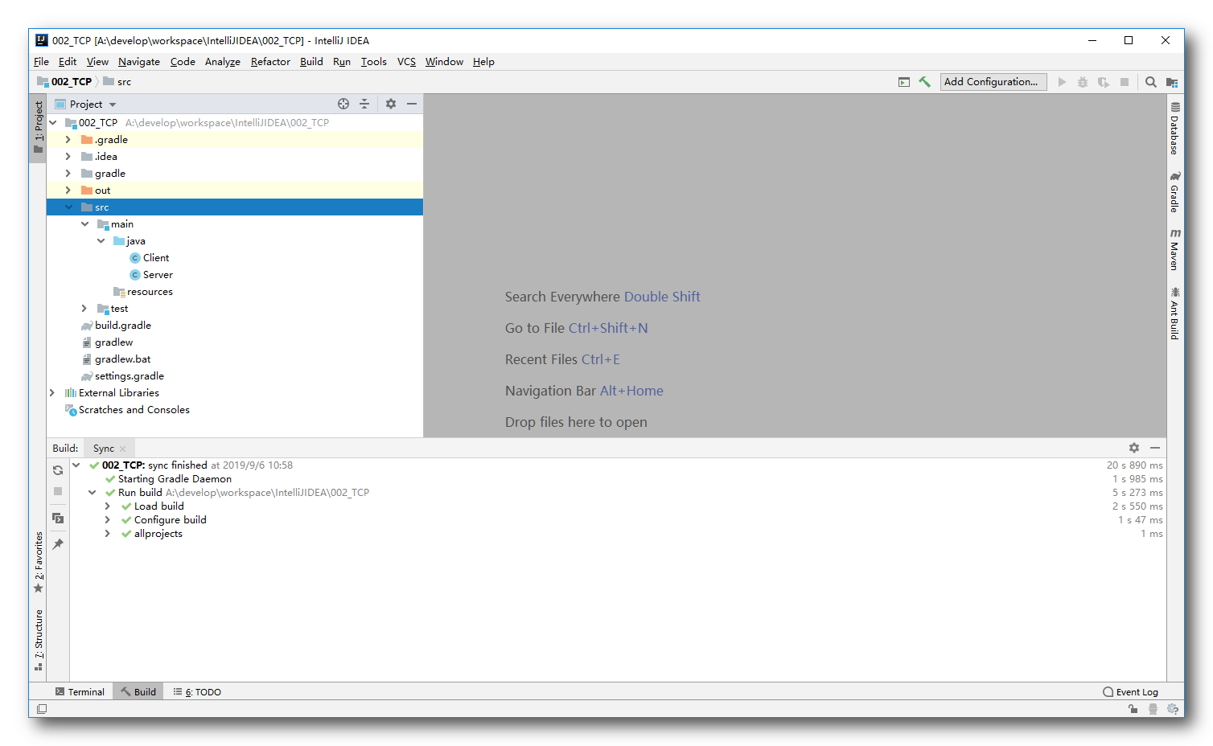
Task: Click the 002_TCP breadcrumb
Action: pyautogui.click(x=64, y=82)
